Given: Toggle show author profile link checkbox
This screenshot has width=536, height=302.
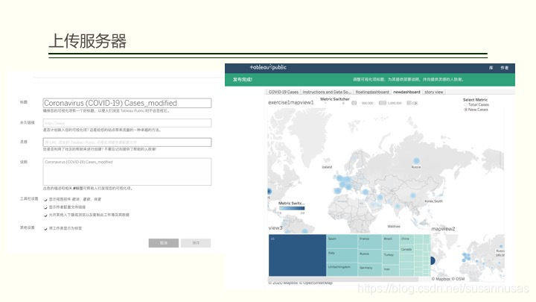Looking at the screenshot, I should 45,207.
